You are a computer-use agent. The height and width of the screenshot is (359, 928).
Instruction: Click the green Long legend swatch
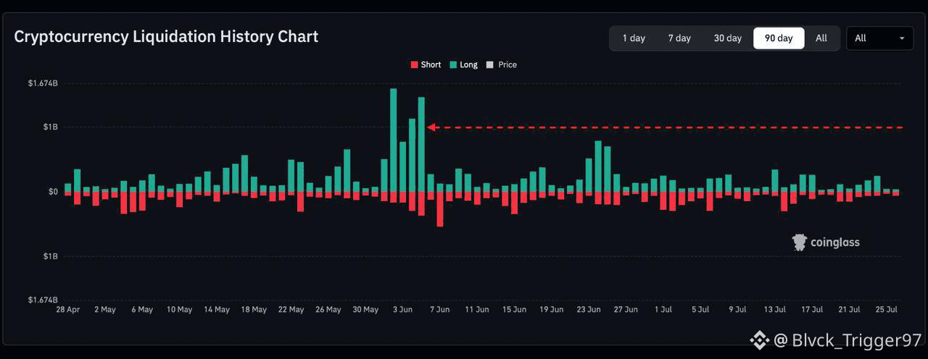(453, 65)
